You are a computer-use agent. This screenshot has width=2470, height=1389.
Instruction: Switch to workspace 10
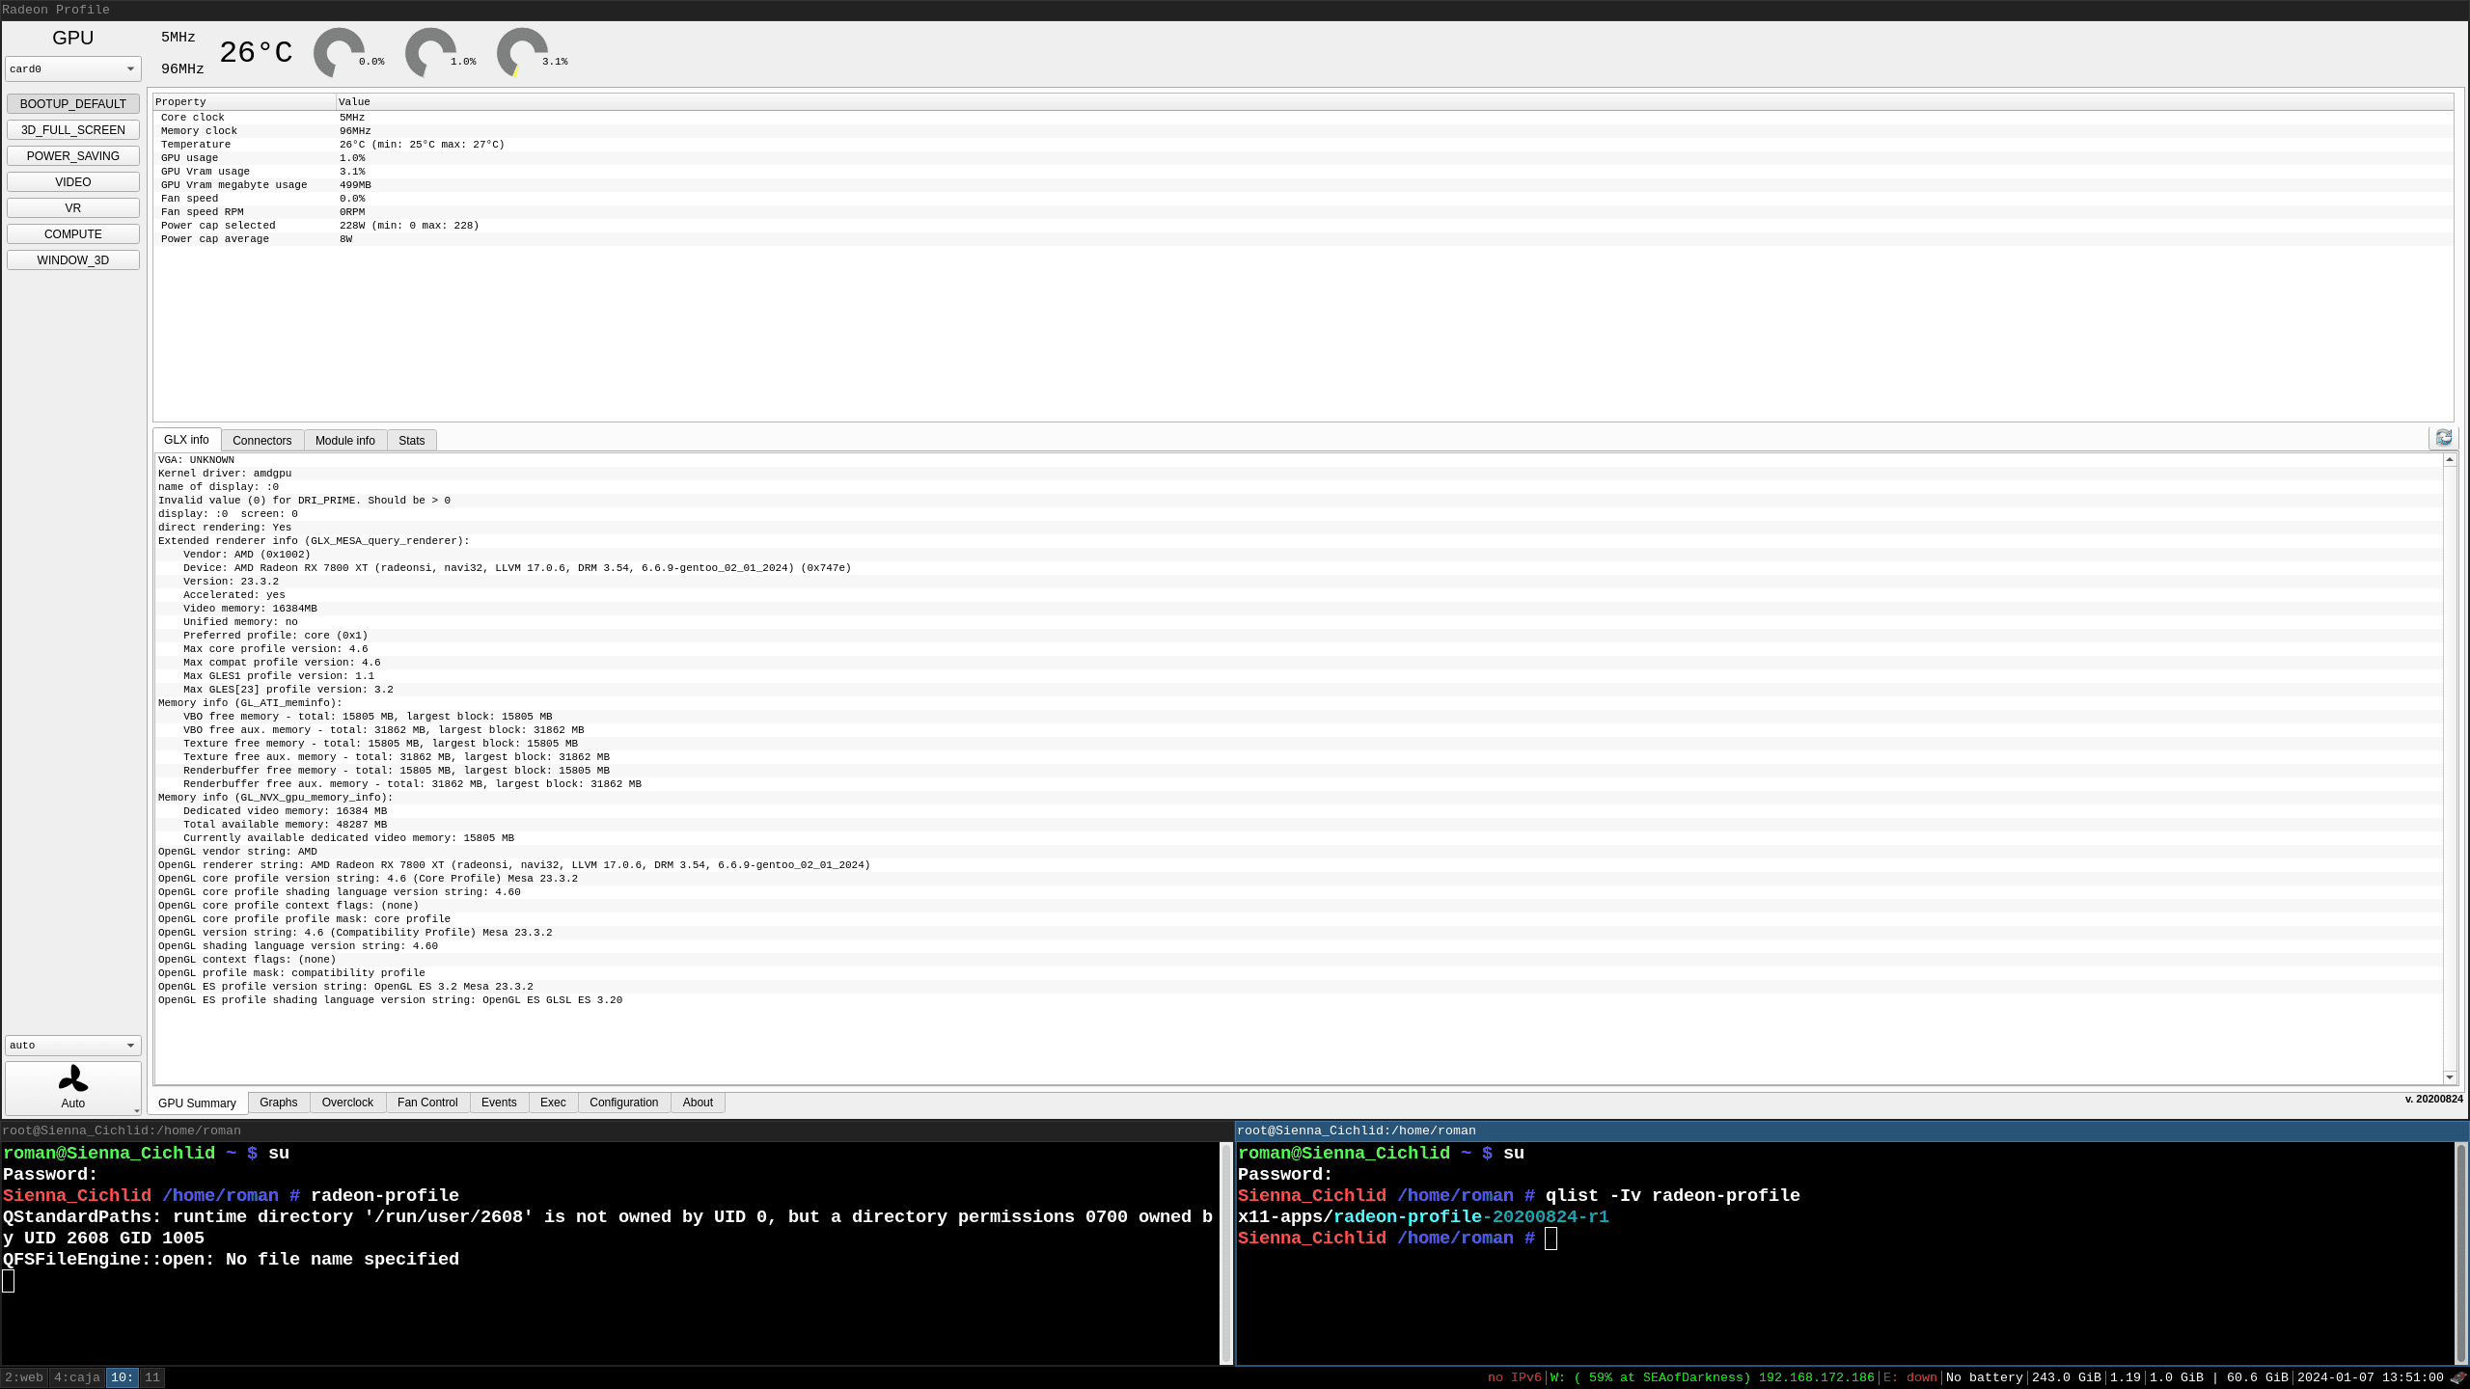(x=123, y=1377)
